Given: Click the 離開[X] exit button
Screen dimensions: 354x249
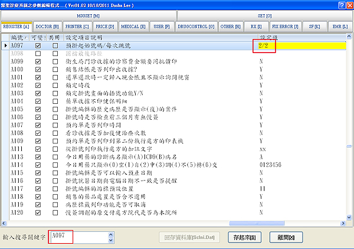Looking at the screenshot, I should tap(286, 237).
